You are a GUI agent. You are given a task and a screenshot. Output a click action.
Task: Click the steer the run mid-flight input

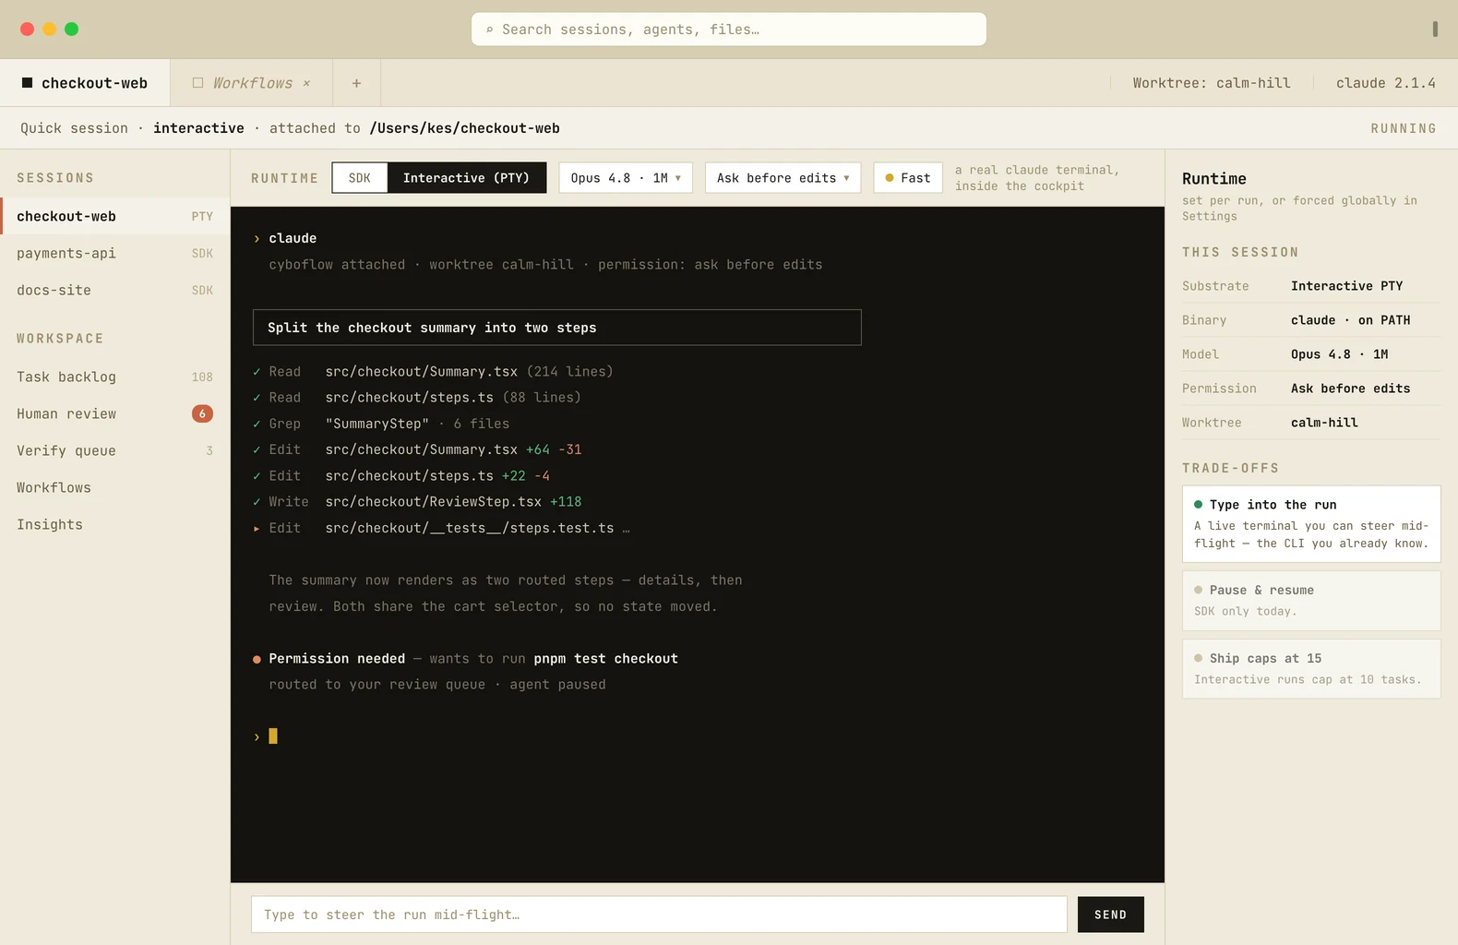(x=659, y=915)
